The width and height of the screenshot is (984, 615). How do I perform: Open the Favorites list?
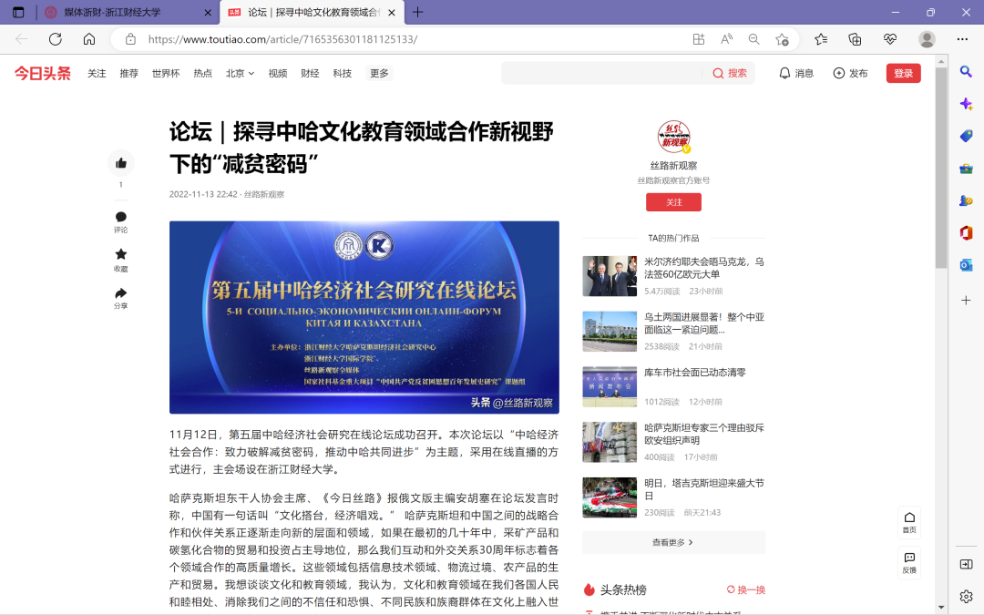pos(821,39)
